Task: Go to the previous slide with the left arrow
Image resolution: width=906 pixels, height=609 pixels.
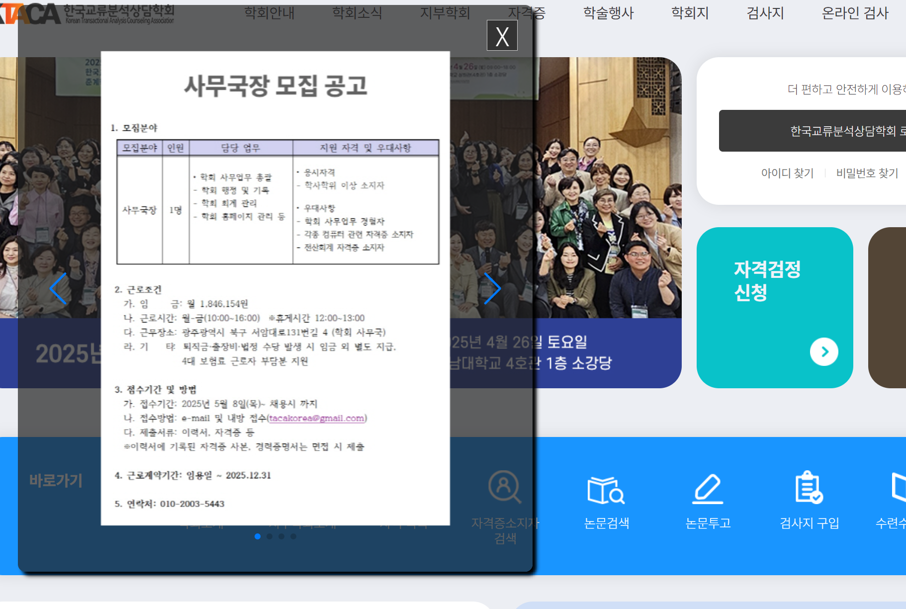Action: tap(58, 288)
